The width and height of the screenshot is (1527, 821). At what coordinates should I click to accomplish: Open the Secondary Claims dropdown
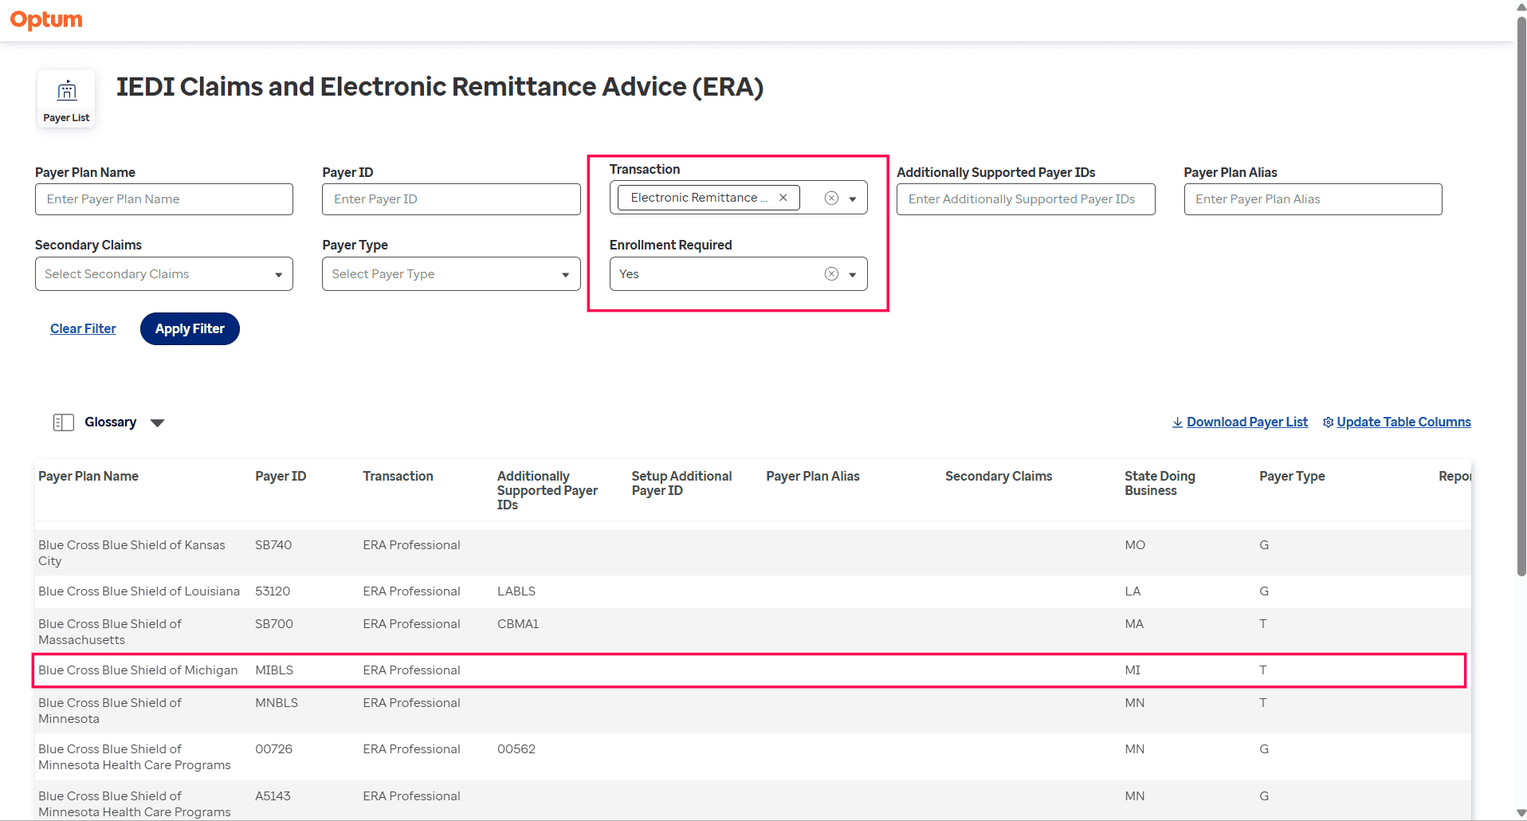tap(164, 274)
